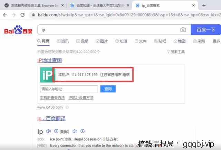
Task: Open the 贴吧 search category
Action: coord(160,41)
